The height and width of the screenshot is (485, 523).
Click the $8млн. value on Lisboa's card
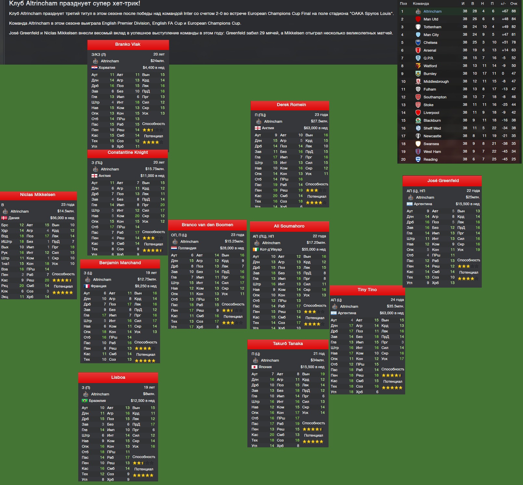(149, 394)
